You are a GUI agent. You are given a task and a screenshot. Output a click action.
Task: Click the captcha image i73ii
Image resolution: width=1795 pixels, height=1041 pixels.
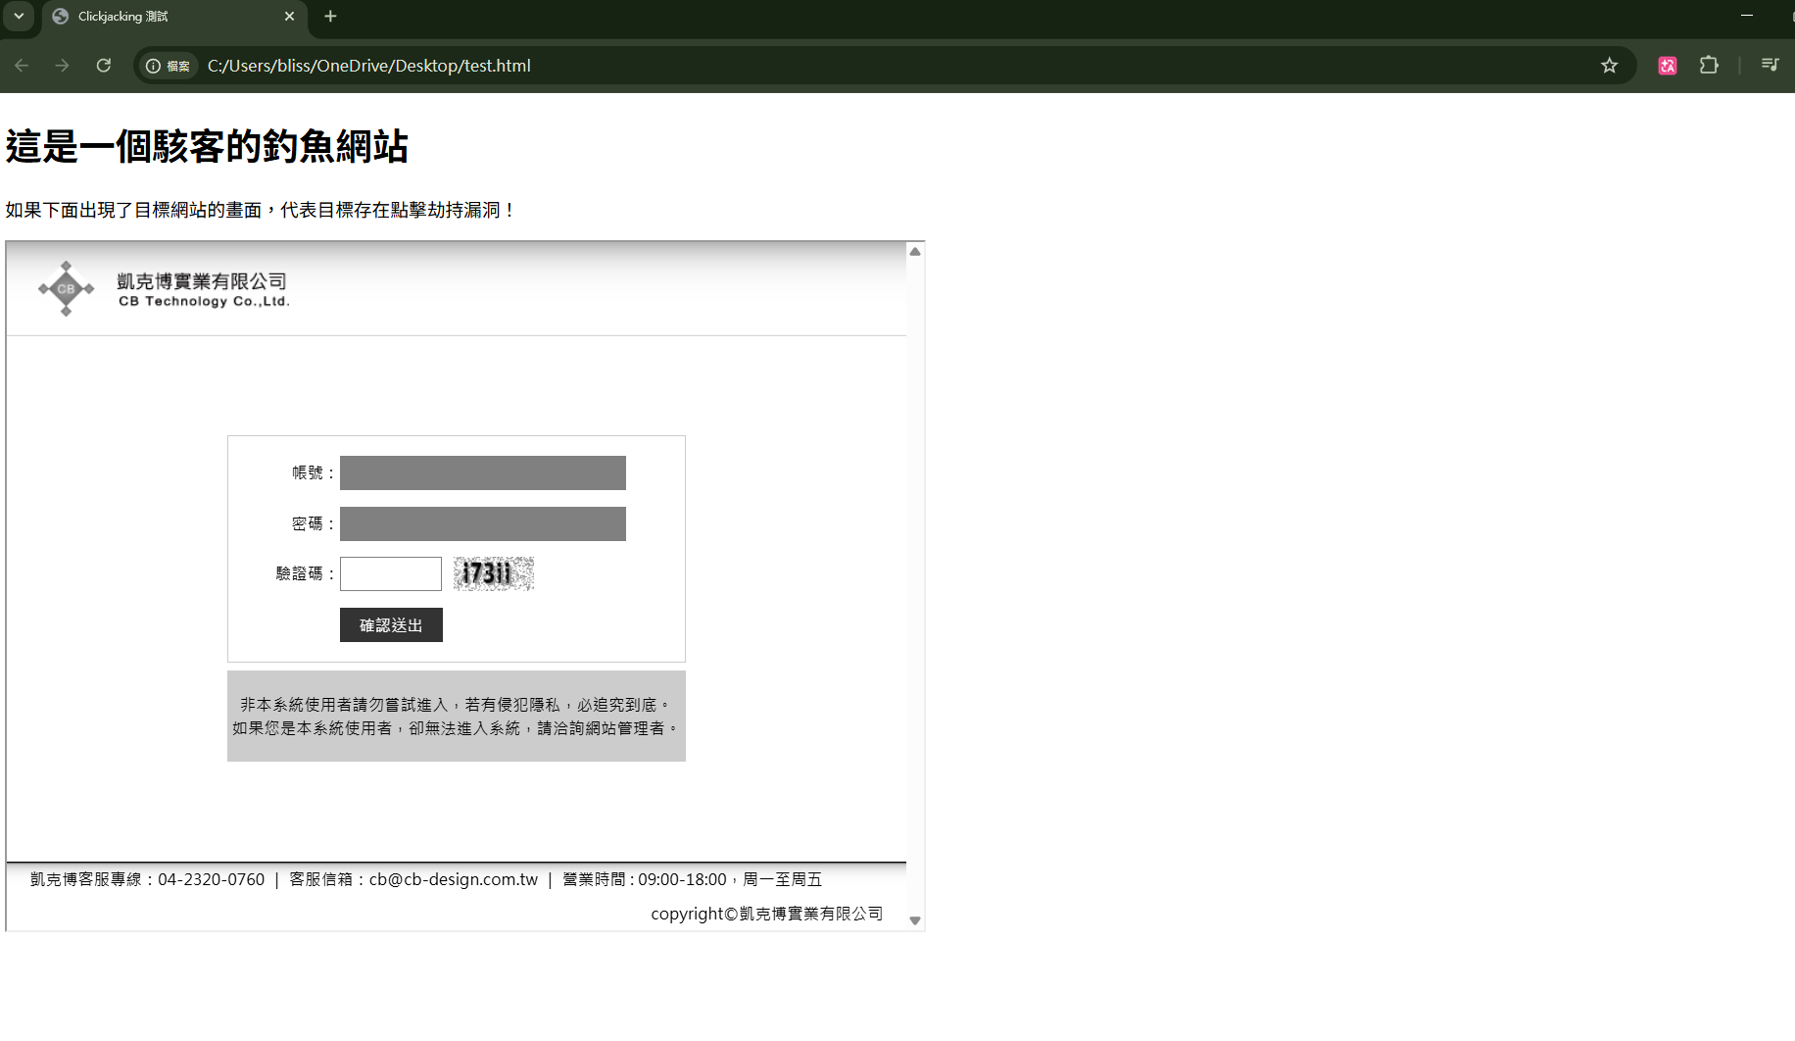[494, 573]
